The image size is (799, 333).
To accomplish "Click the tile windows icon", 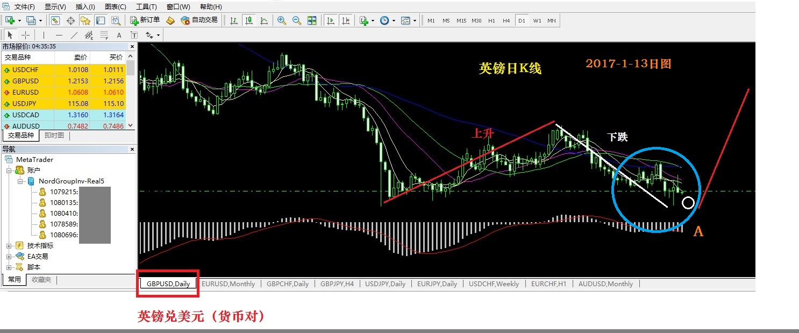I will click(312, 20).
